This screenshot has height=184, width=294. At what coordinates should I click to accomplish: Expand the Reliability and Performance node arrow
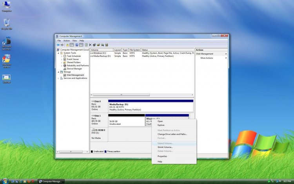pyautogui.click(x=62, y=66)
